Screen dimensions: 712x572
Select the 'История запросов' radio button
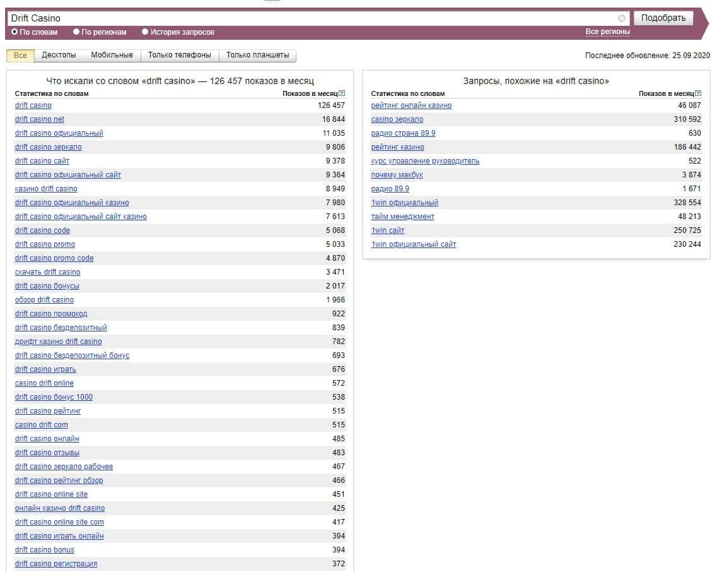click(146, 32)
